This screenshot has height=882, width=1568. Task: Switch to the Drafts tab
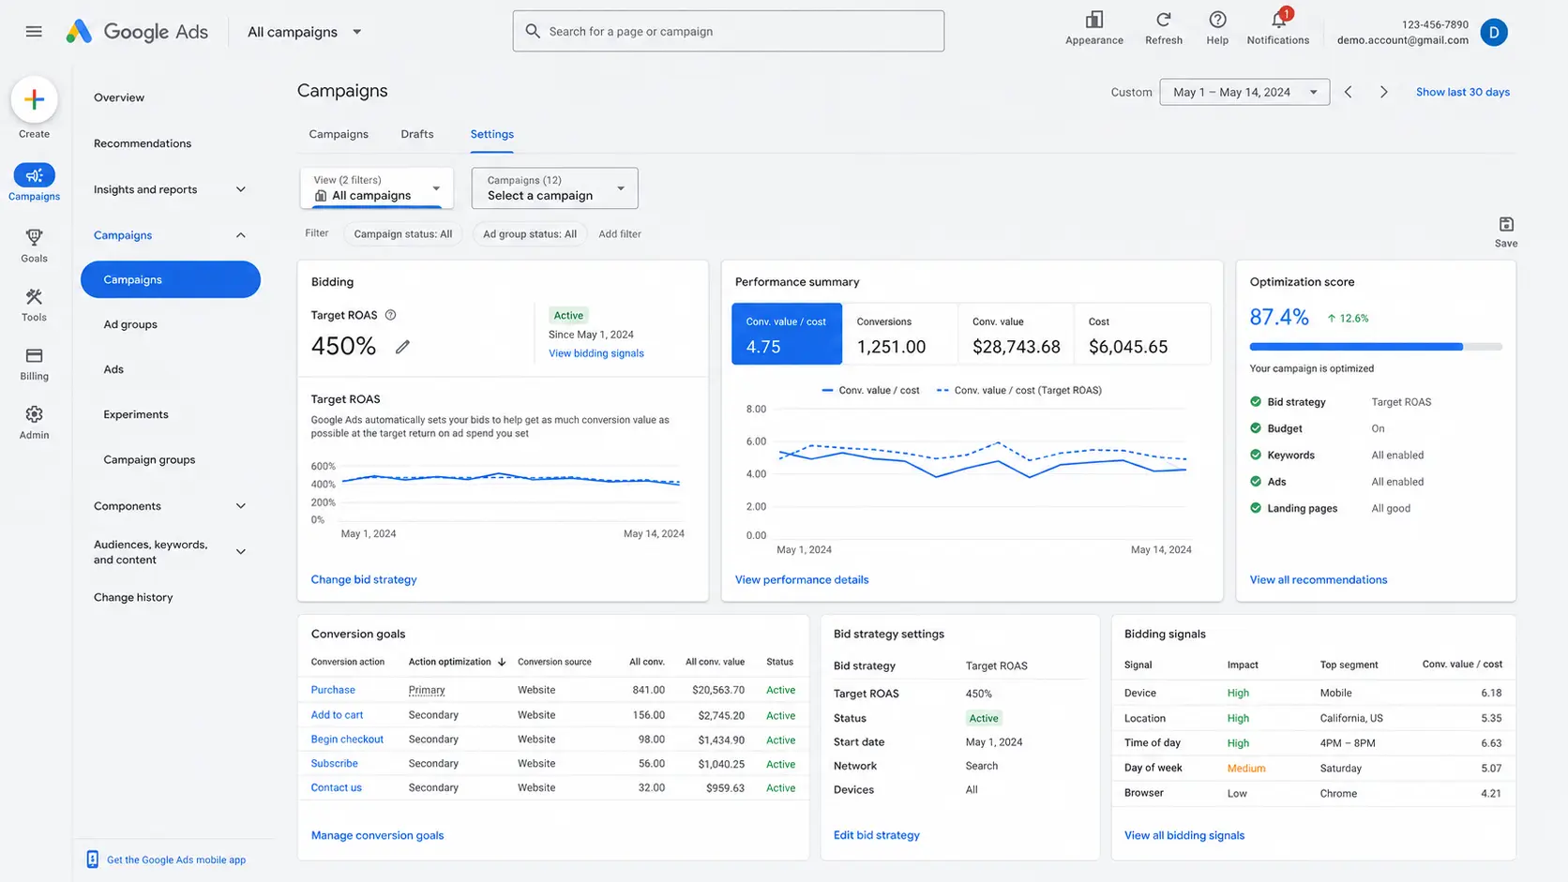(417, 134)
